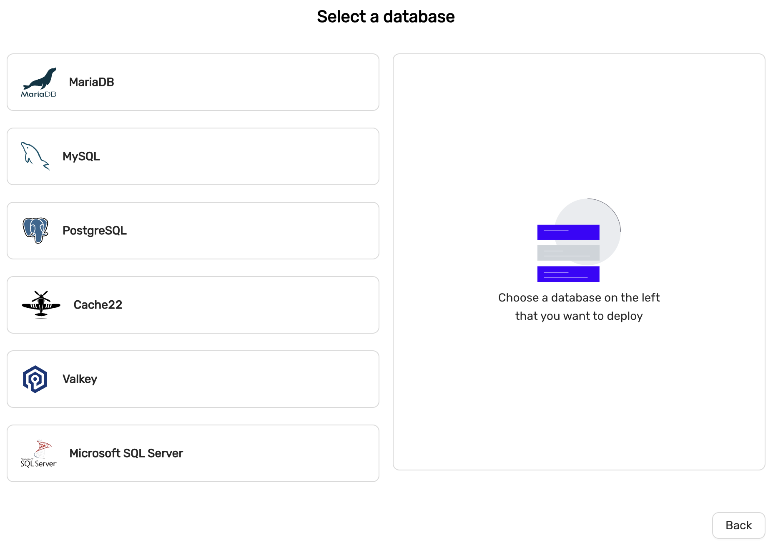Image resolution: width=773 pixels, height=543 pixels.
Task: Click the Cache22 airplane logo icon
Action: click(41, 304)
